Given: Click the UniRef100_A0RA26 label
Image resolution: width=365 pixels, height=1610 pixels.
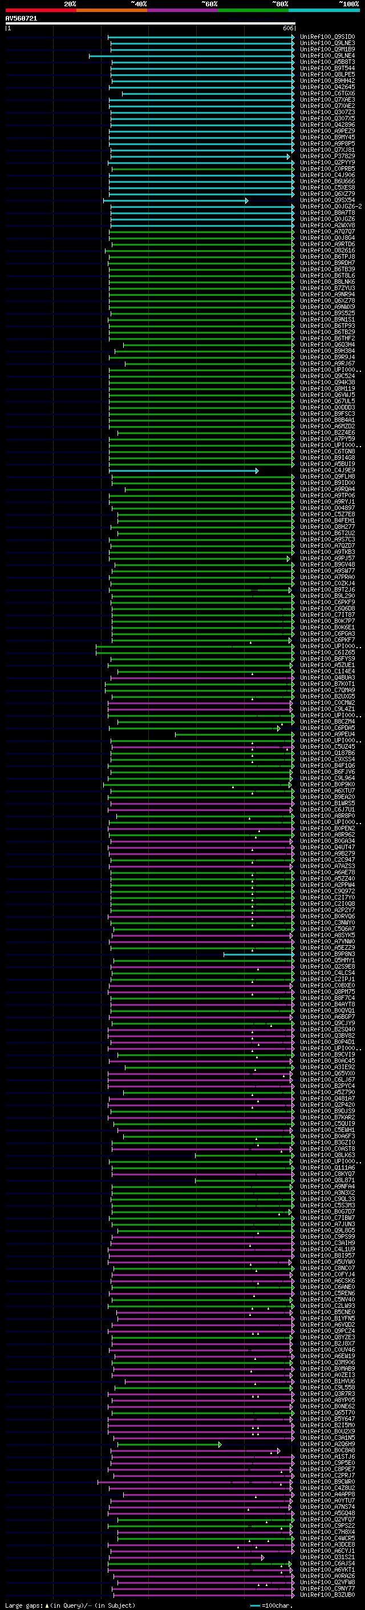Looking at the screenshot, I should pyautogui.click(x=327, y=1576).
